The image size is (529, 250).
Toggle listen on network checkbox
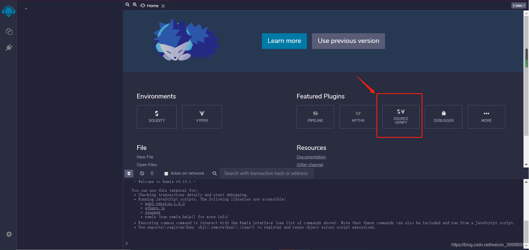[166, 174]
